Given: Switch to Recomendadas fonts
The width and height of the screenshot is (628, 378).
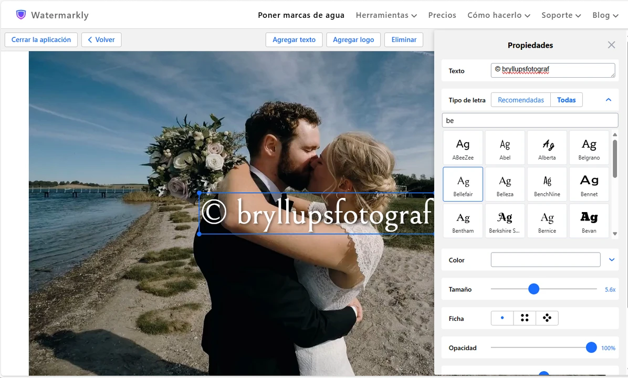Looking at the screenshot, I should click(520, 100).
